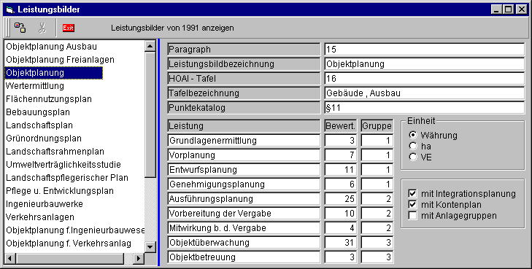Click the horizontal scroll left arrow
532x269 pixels.
click(9, 259)
